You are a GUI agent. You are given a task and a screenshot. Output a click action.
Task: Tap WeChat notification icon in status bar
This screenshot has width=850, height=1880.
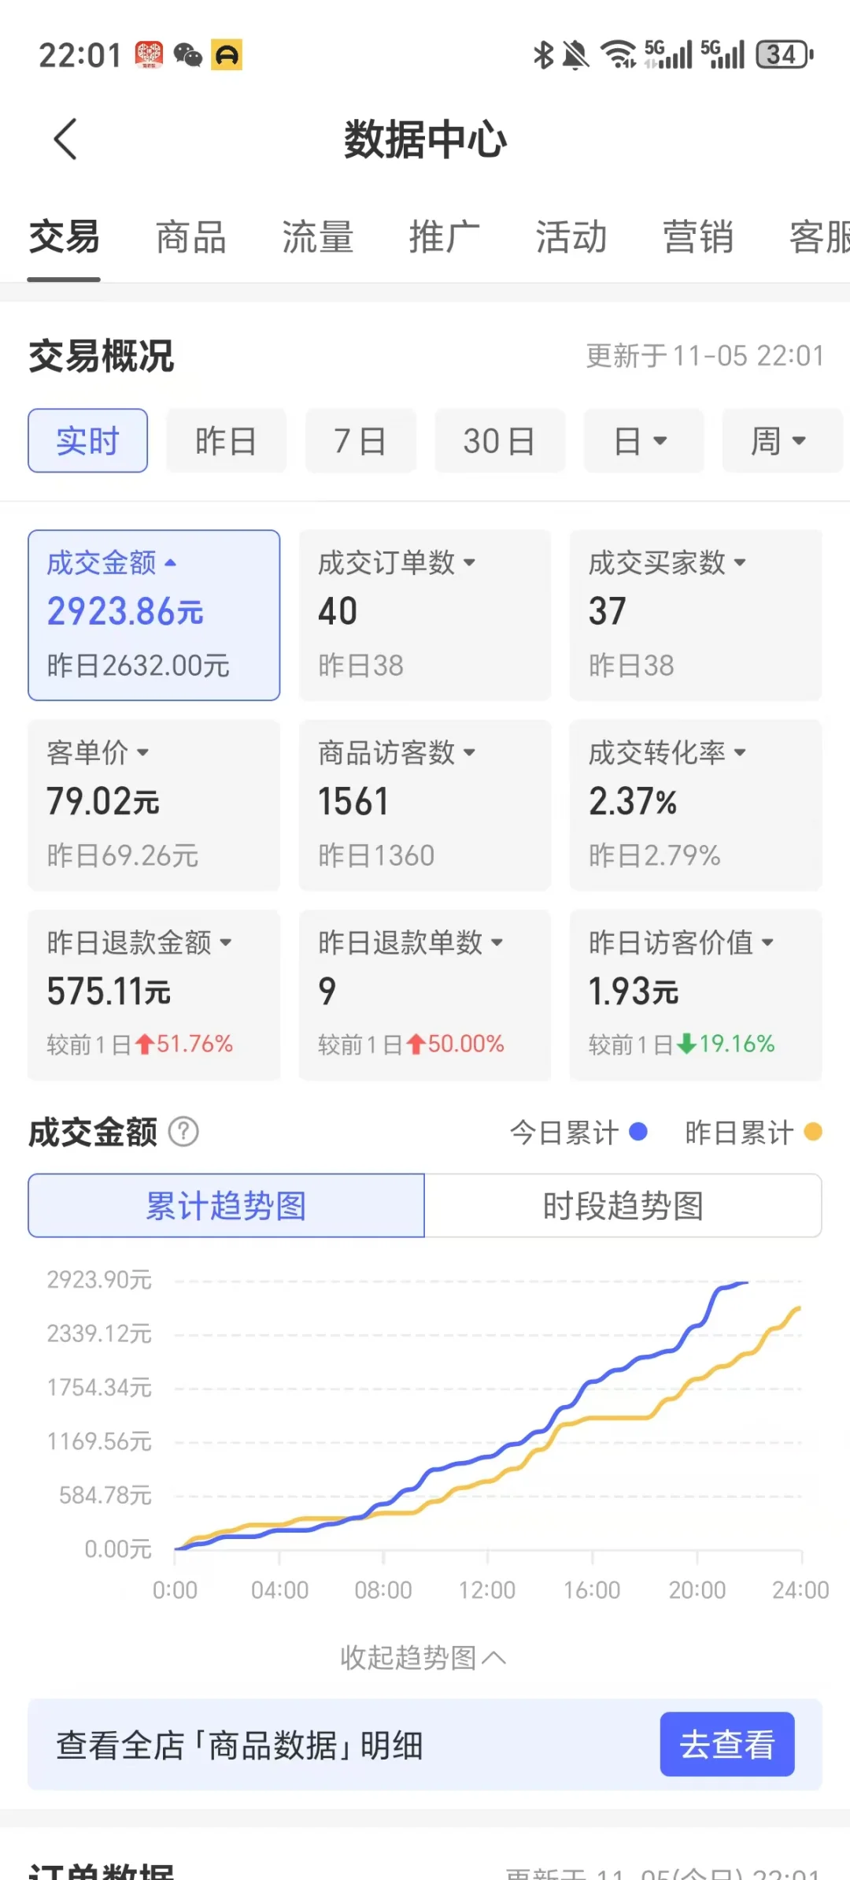coord(188,55)
